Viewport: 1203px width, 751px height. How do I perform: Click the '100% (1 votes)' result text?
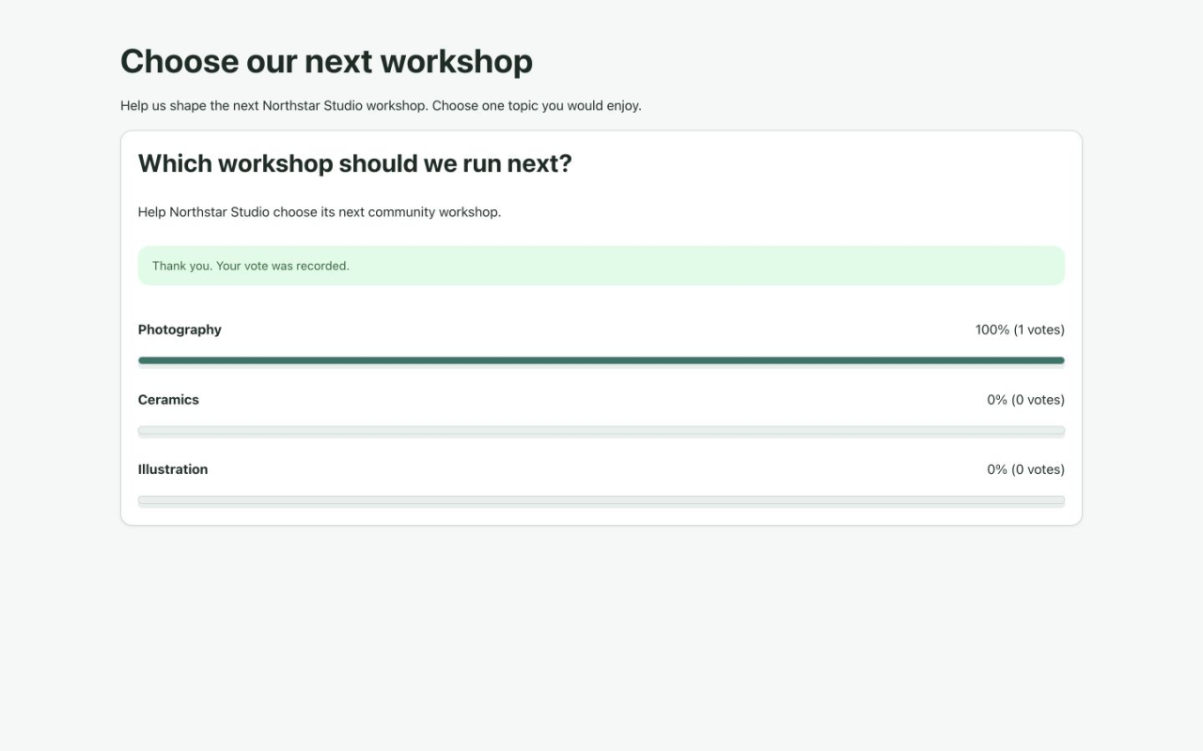[x=1020, y=330]
